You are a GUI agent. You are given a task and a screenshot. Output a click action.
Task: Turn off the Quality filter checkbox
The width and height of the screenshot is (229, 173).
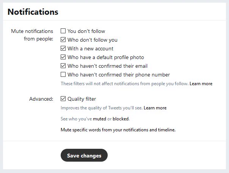click(x=63, y=99)
